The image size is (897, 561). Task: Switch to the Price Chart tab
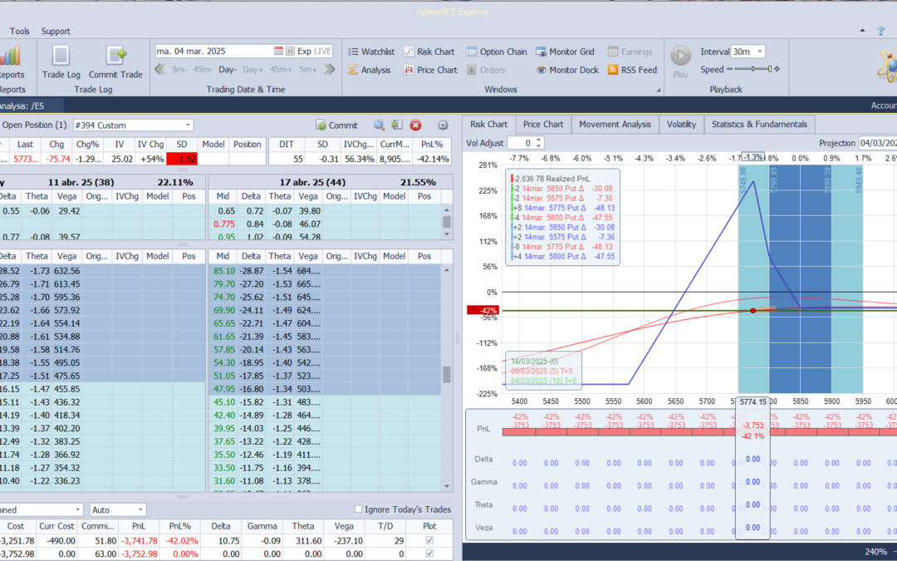click(x=543, y=124)
